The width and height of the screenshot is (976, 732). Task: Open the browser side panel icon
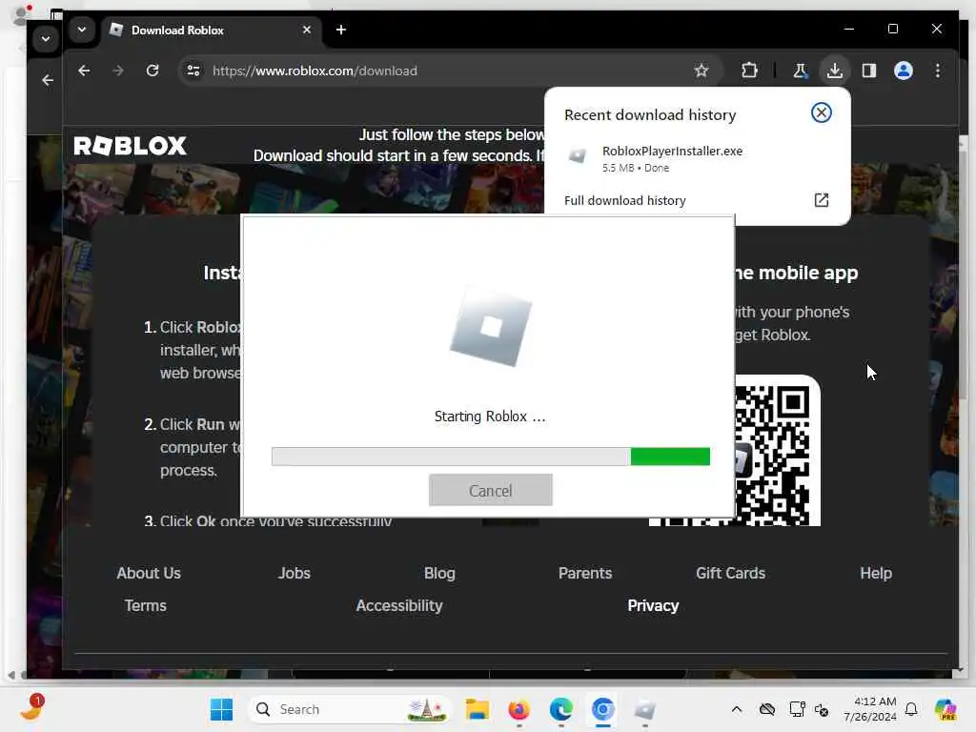[869, 71]
